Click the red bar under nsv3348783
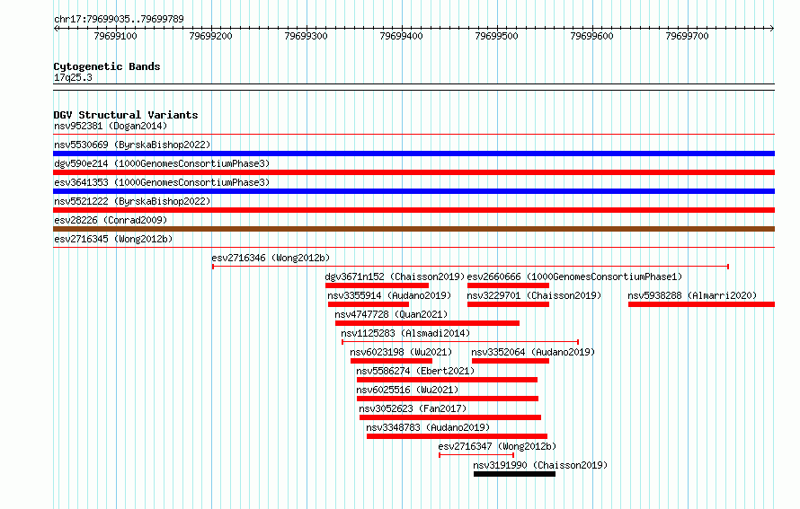Image resolution: width=800 pixels, height=509 pixels. pyautogui.click(x=458, y=436)
